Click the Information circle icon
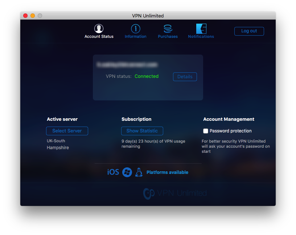 point(136,29)
